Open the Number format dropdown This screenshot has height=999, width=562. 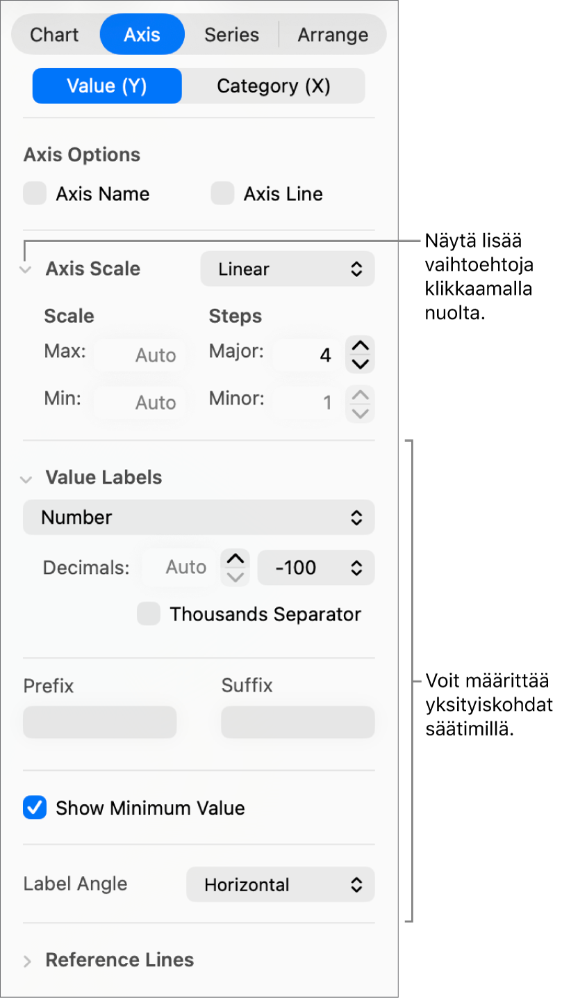point(199,518)
